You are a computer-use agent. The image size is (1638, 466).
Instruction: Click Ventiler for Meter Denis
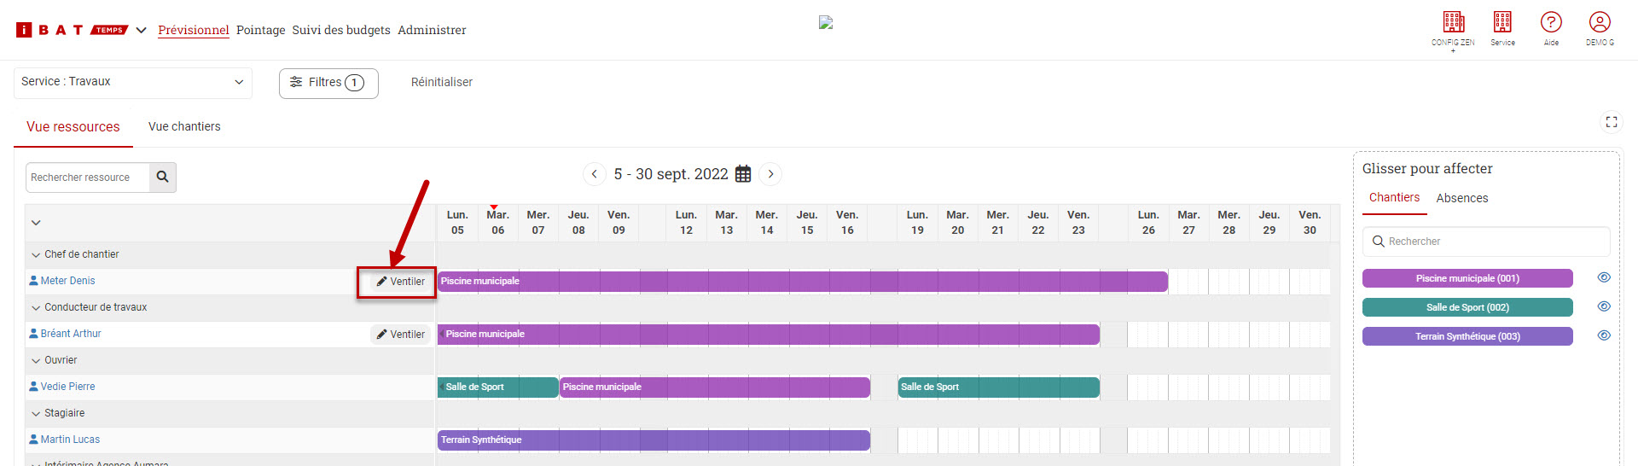(x=400, y=282)
